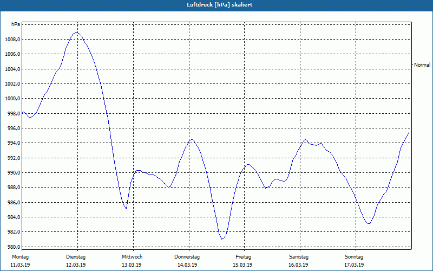Select the 998,0 y-axis value
Viewport: 433px width, 271px height.
pos(14,113)
